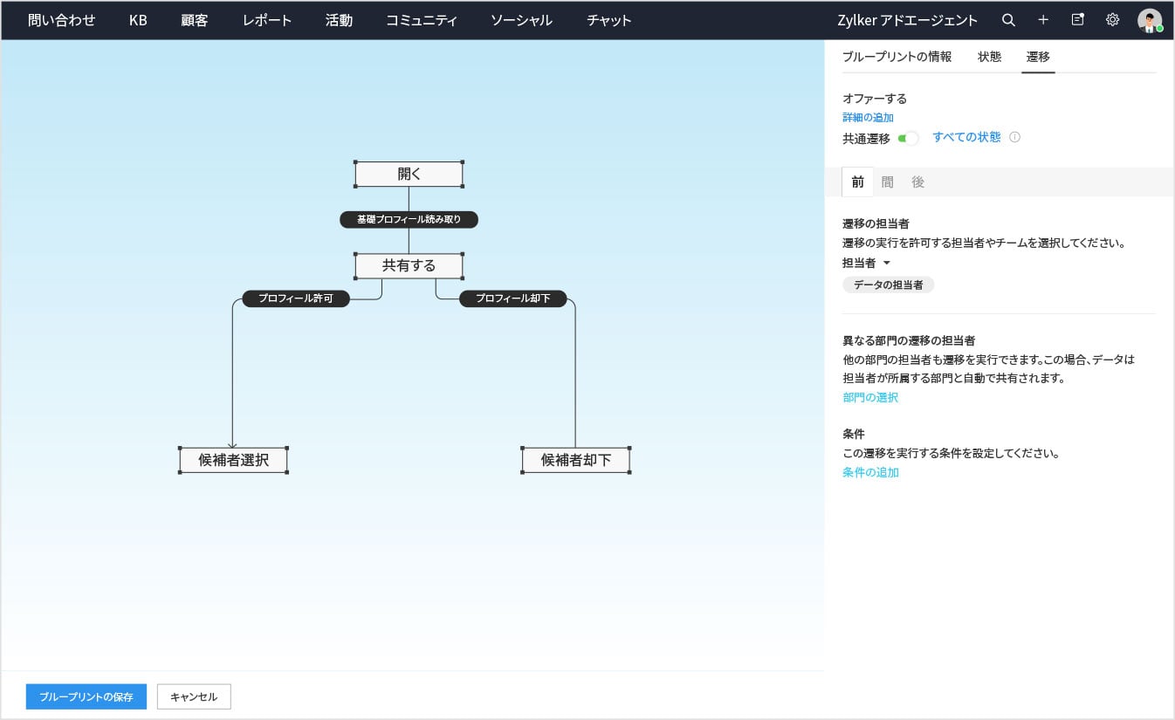Open the ブループリントの情報 tab

click(x=897, y=57)
